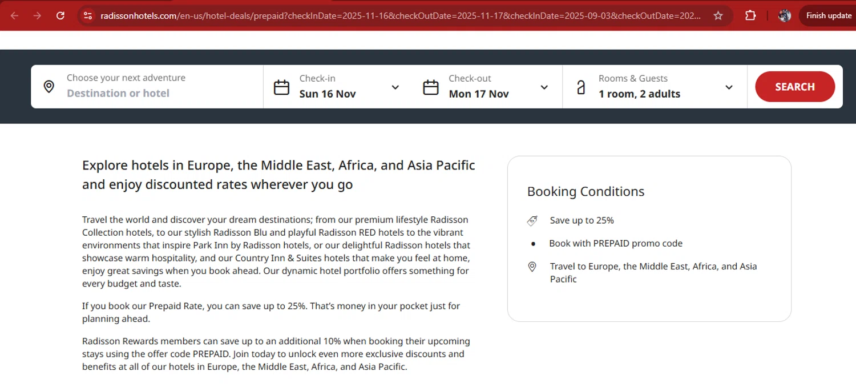The height and width of the screenshot is (387, 856).
Task: Click the location pin icon in destination field
Action: [49, 87]
